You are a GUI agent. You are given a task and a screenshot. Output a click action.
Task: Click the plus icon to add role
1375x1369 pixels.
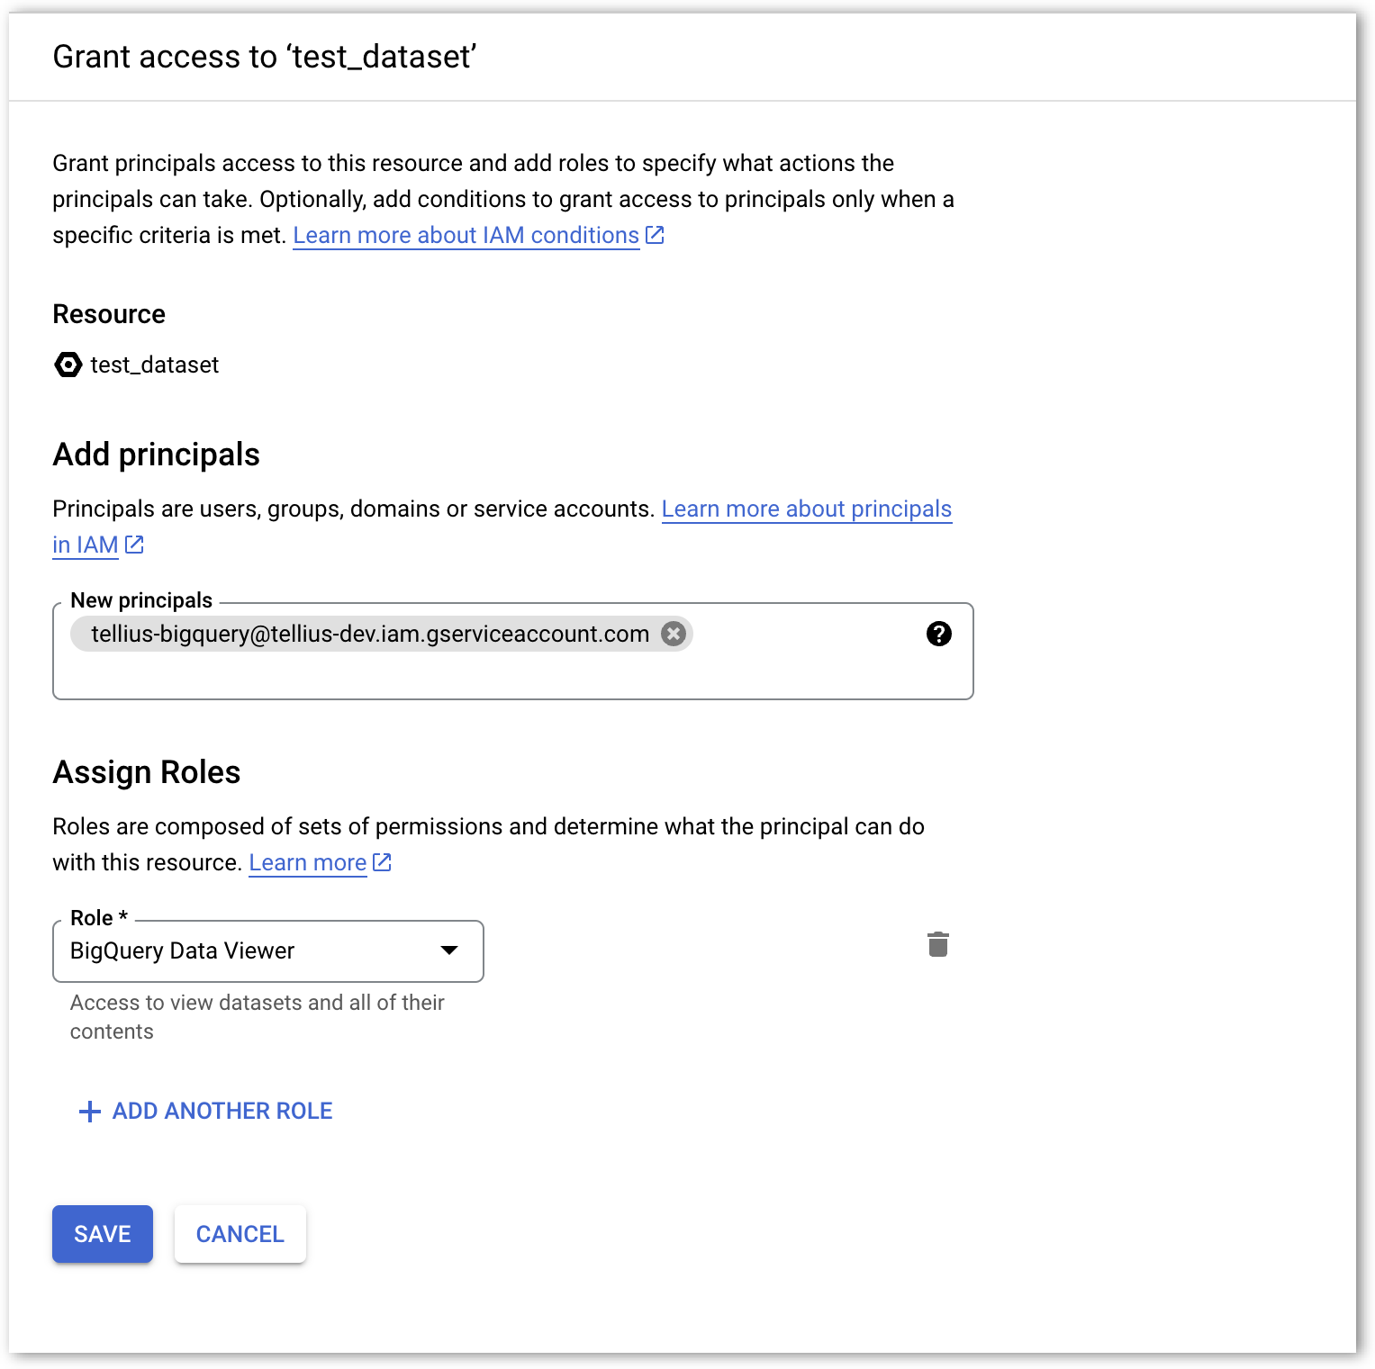pos(89,1112)
